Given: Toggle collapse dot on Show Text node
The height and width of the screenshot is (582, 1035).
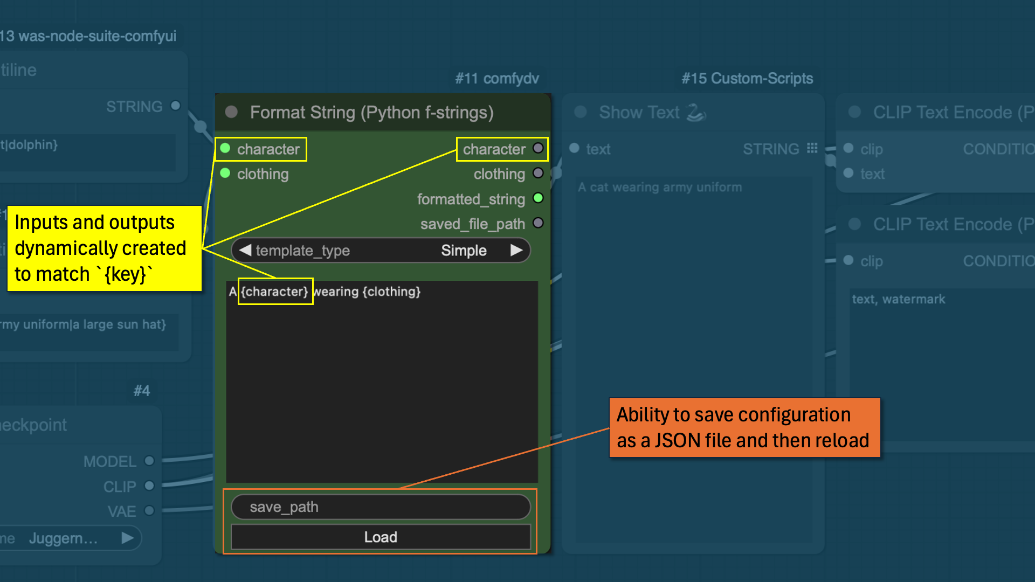Looking at the screenshot, I should [x=581, y=112].
